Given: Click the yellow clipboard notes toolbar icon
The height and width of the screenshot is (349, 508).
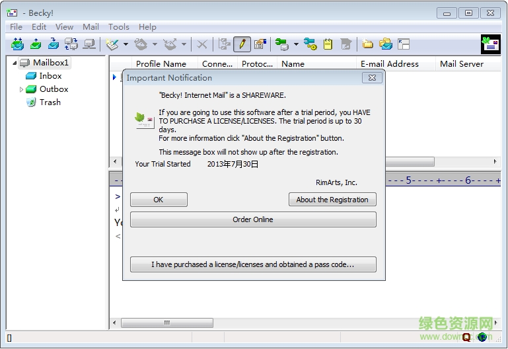Looking at the screenshot, I should pos(328,44).
